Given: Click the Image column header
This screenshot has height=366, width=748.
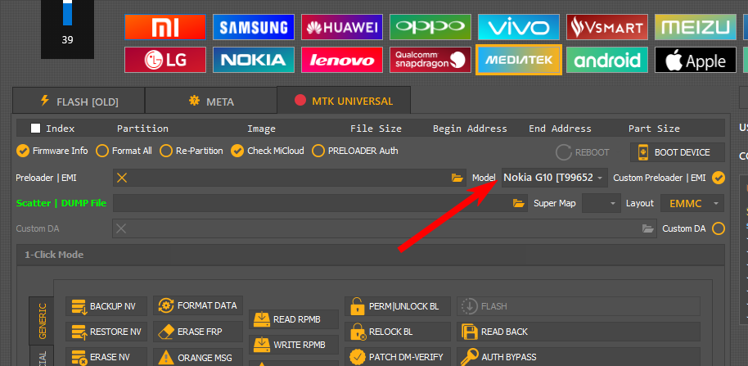Looking at the screenshot, I should pos(261,129).
